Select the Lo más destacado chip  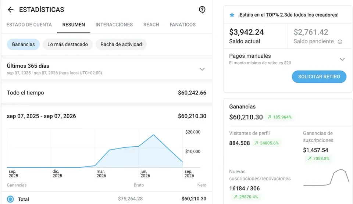click(68, 44)
